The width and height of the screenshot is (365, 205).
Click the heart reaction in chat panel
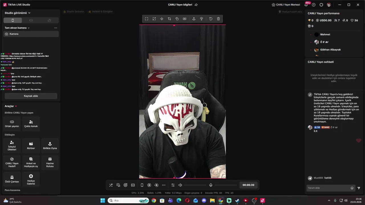tap(359, 140)
